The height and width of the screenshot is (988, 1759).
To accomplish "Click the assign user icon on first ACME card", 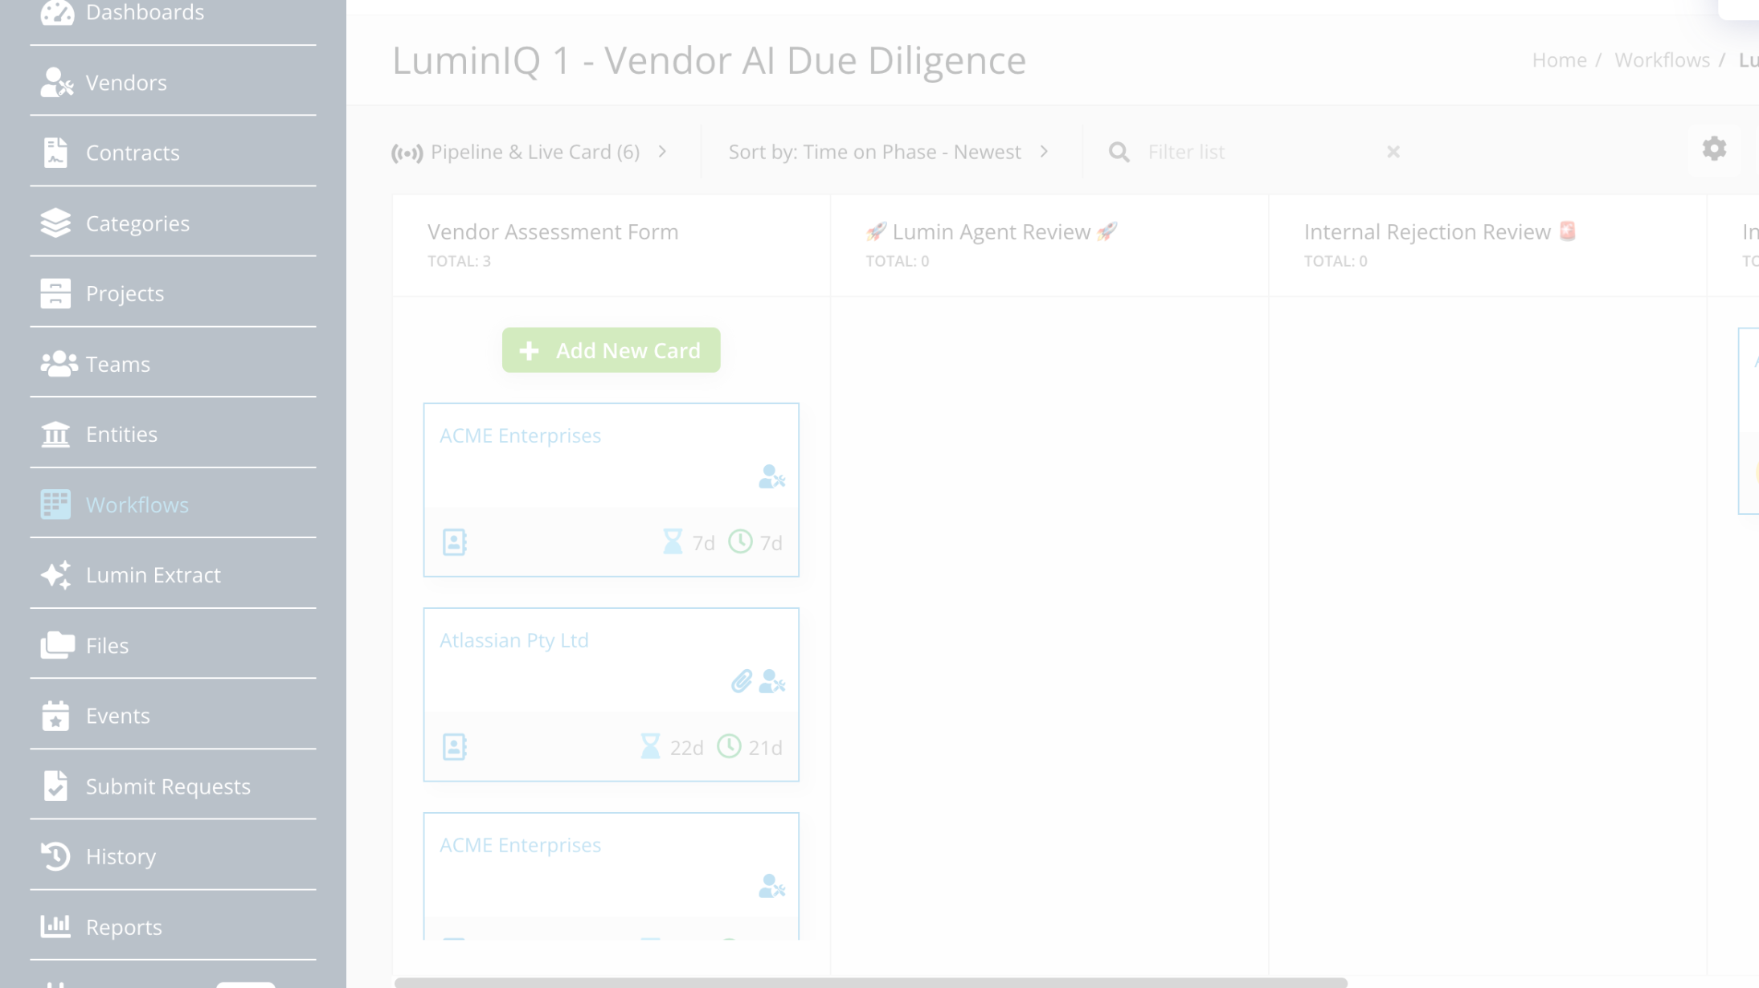I will tap(771, 477).
